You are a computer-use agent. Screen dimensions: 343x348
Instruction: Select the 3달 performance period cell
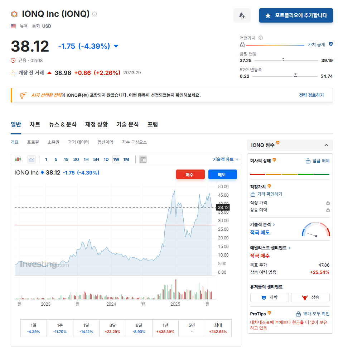[112, 328]
